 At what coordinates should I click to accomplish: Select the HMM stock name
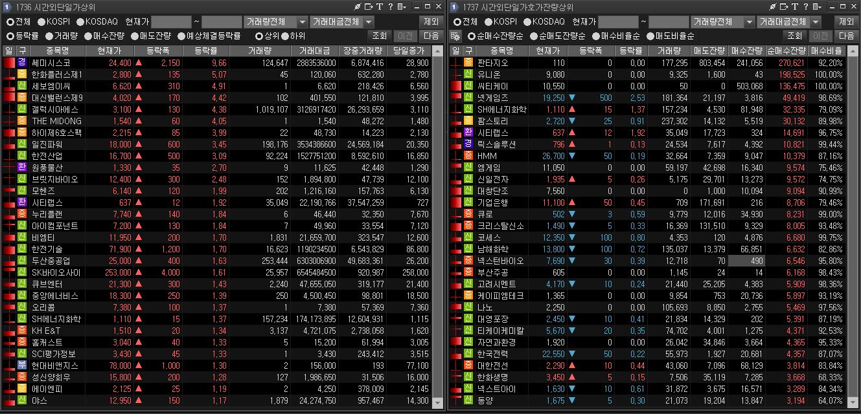[487, 156]
